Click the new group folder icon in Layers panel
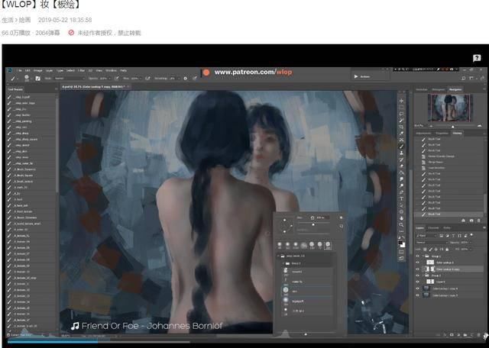489x348 pixels. pyautogui.click(x=465, y=335)
